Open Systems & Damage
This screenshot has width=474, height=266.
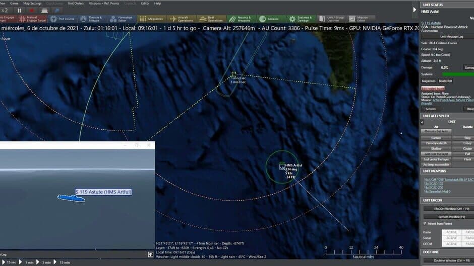pyautogui.click(x=301, y=19)
